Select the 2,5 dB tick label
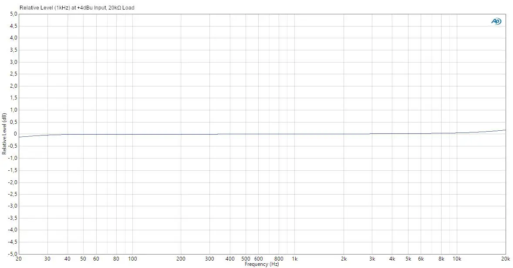 [x=13, y=74]
